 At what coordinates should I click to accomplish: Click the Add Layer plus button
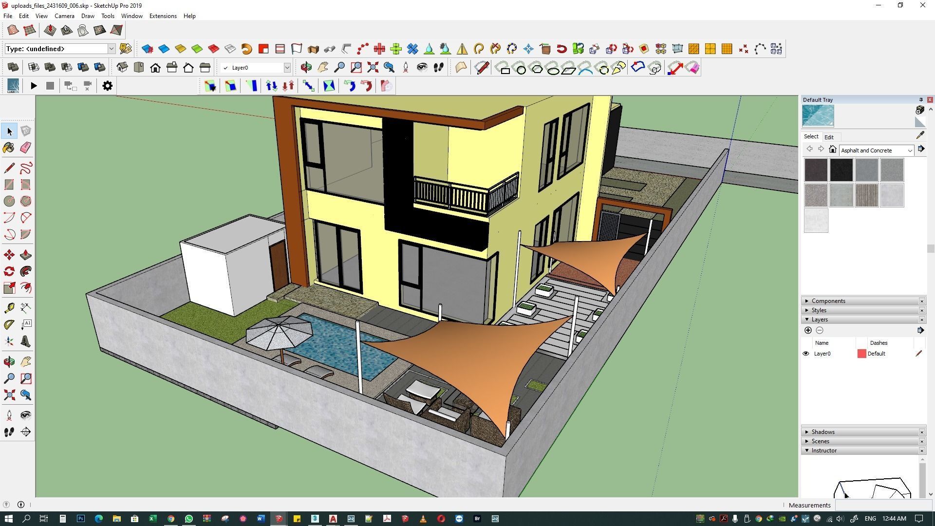tap(808, 330)
